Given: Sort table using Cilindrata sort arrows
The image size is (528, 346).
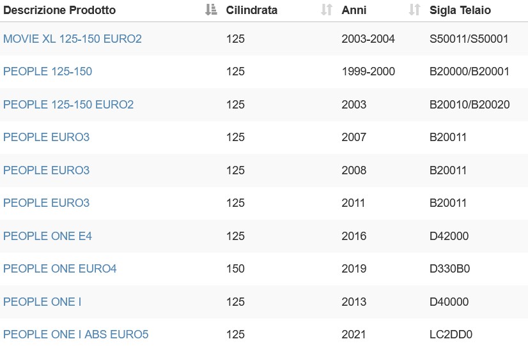Looking at the screenshot, I should click(x=327, y=10).
